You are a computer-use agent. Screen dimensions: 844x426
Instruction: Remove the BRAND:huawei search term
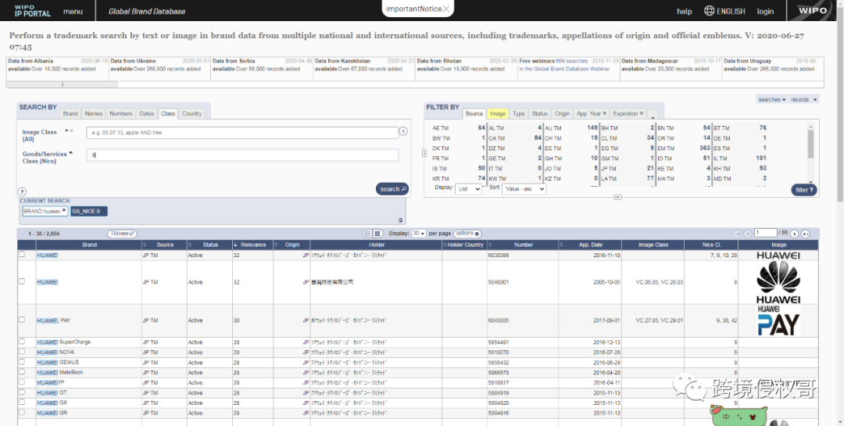[63, 210]
